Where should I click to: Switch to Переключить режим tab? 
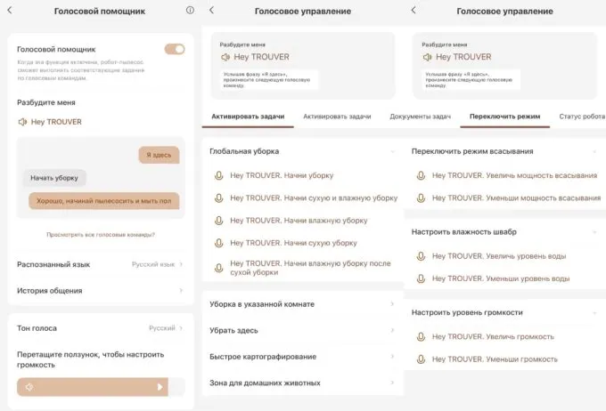[x=504, y=117]
